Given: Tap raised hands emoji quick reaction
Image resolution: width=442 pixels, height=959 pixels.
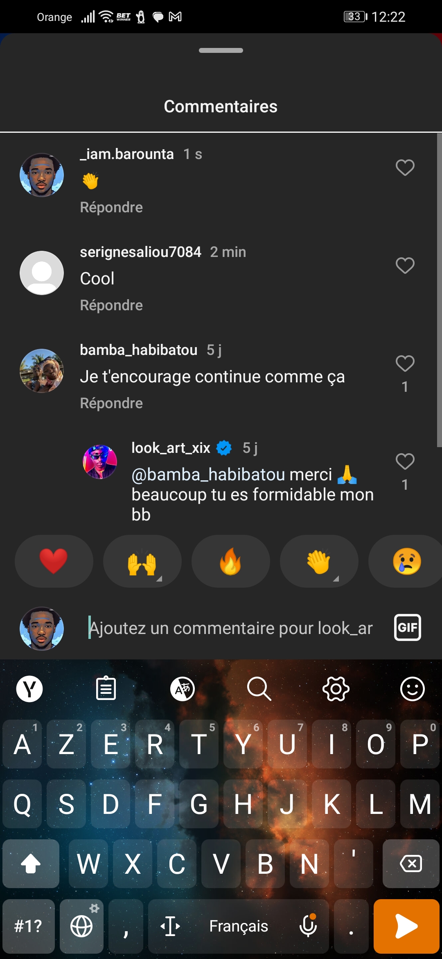Looking at the screenshot, I should point(142,561).
